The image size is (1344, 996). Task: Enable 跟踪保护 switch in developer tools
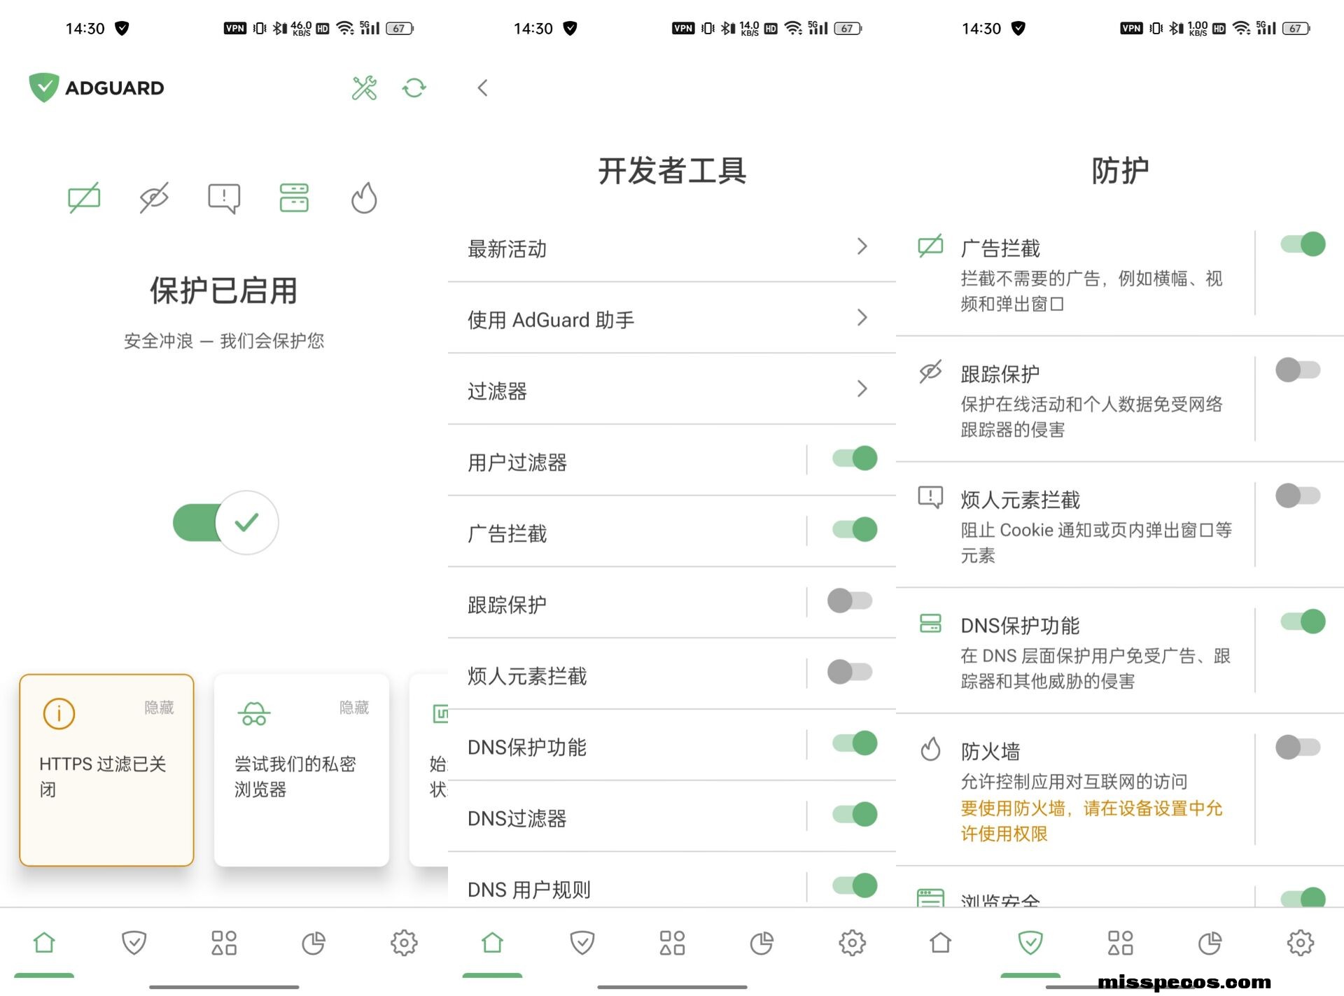click(x=850, y=601)
